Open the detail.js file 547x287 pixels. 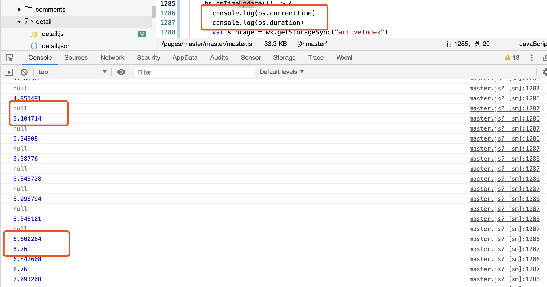coord(52,34)
